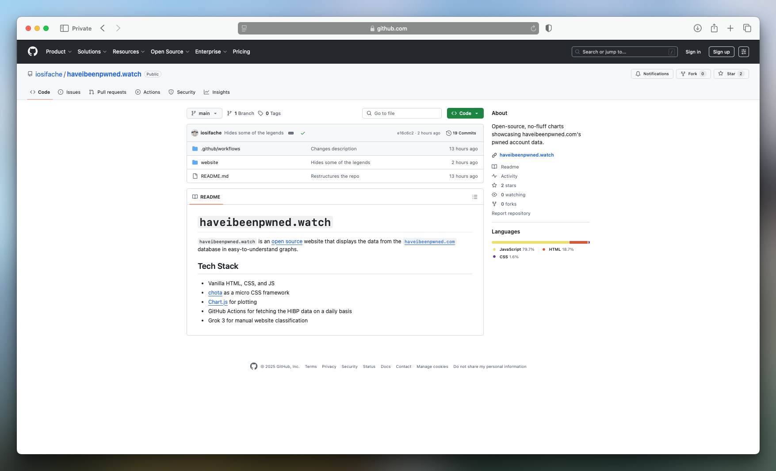Switch to the Issues tab

point(69,92)
